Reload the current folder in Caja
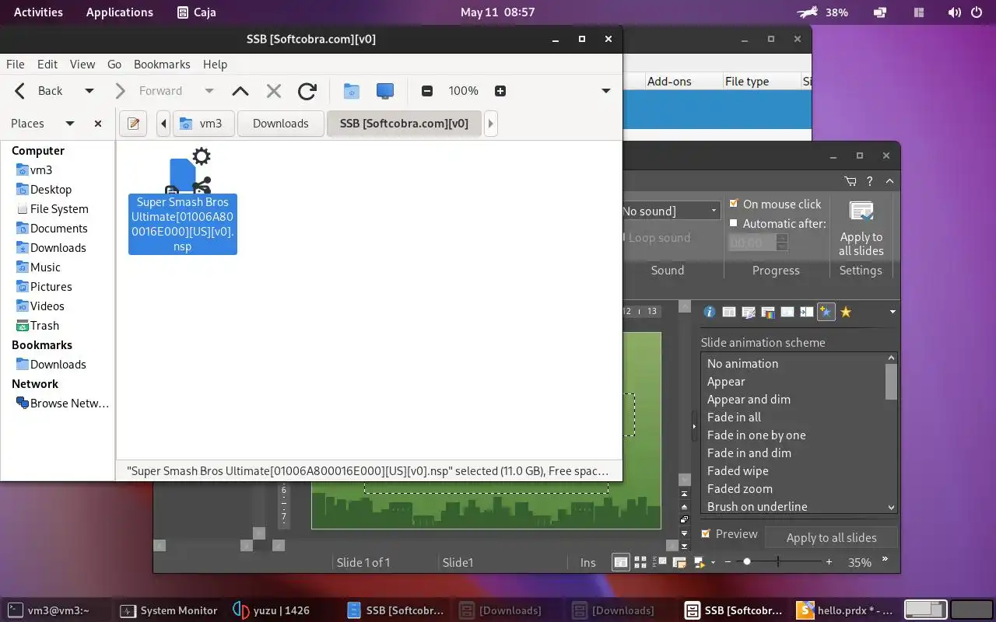Viewport: 996px width, 622px height. click(307, 91)
